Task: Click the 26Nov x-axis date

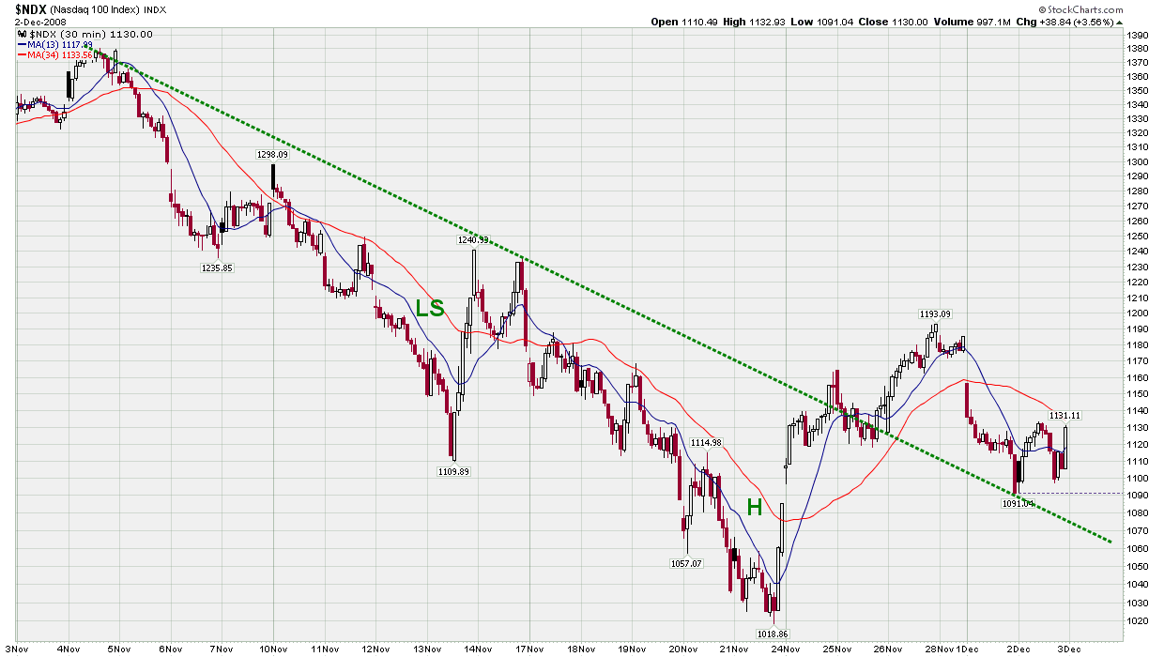Action: 888,648
